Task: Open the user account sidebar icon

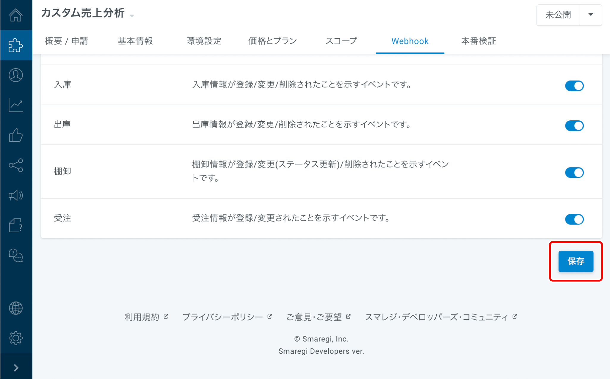Action: pyautogui.click(x=16, y=75)
